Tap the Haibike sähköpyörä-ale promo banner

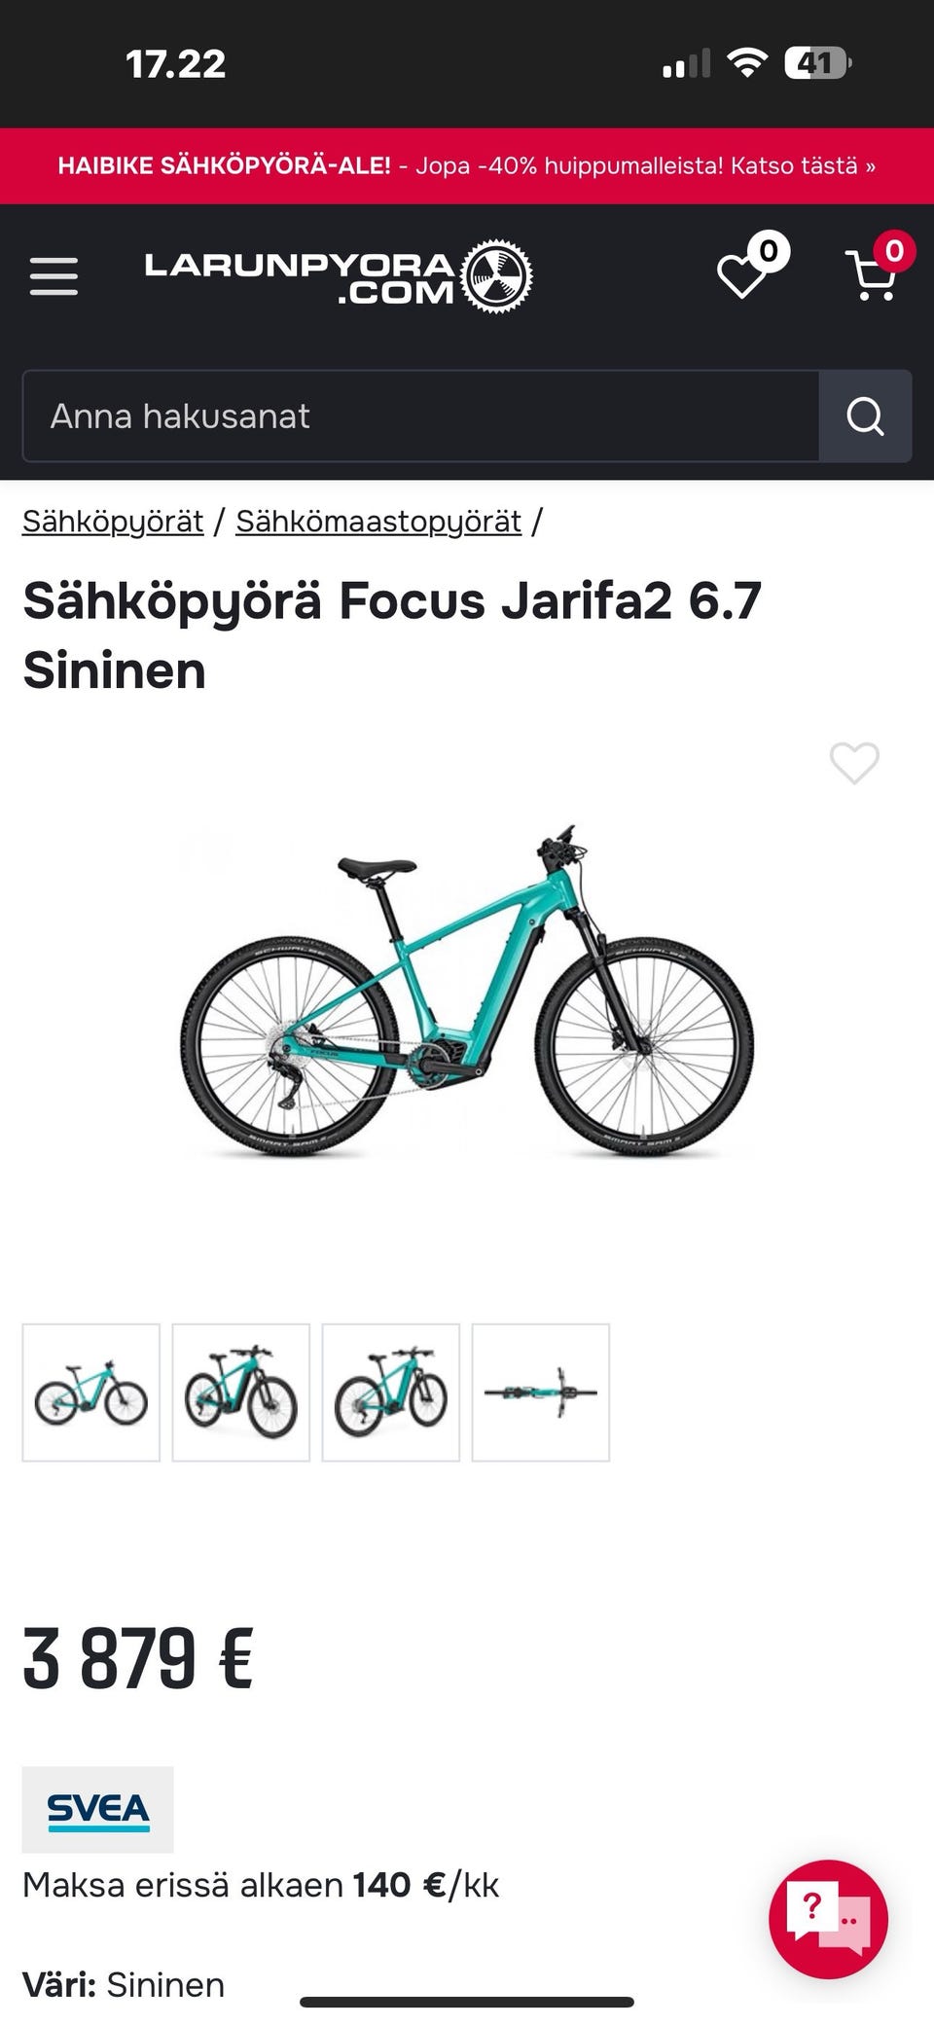pos(467,166)
